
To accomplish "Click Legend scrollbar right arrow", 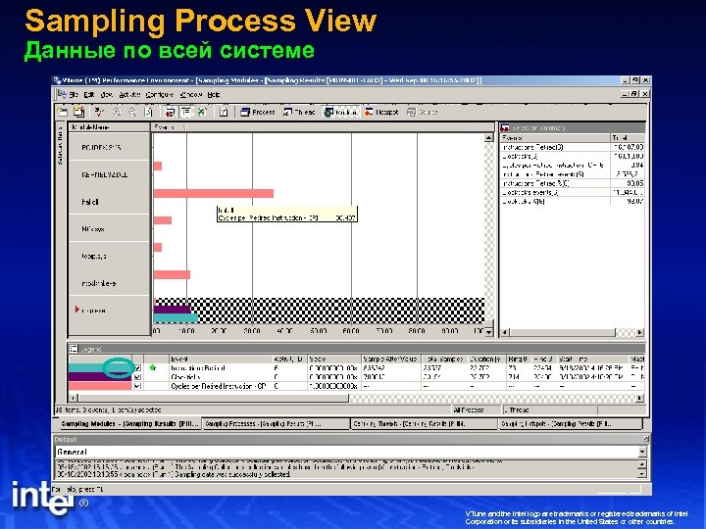I will tap(639, 398).
